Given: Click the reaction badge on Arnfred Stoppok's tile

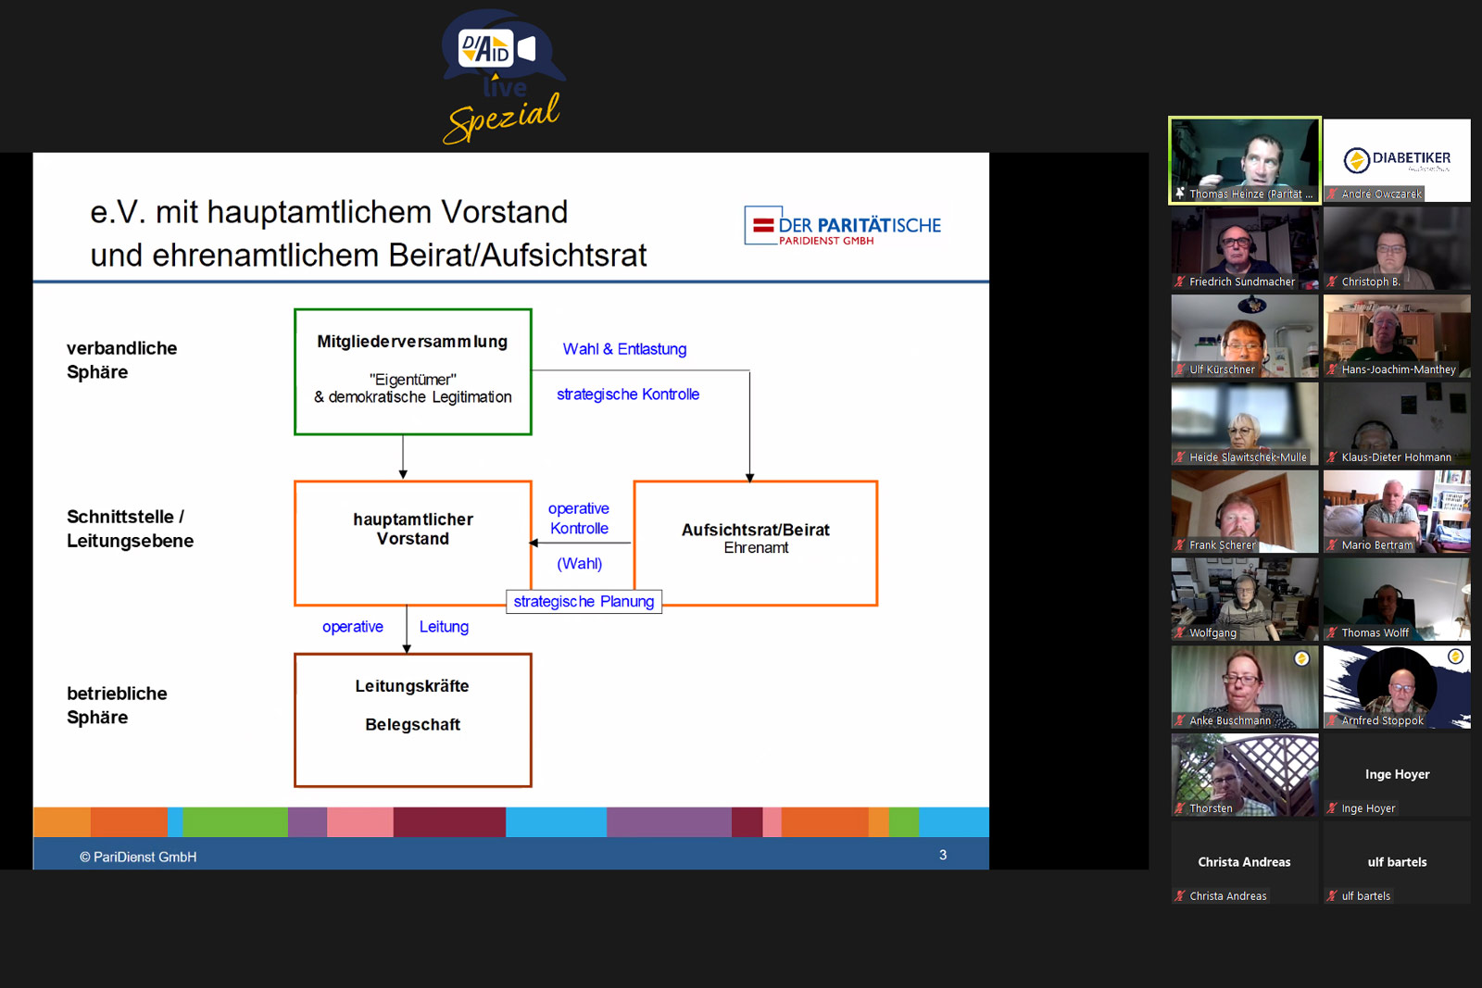Looking at the screenshot, I should point(1456,656).
